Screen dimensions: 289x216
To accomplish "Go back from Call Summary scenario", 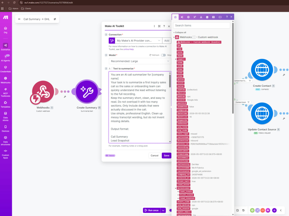I will pos(19,19).
